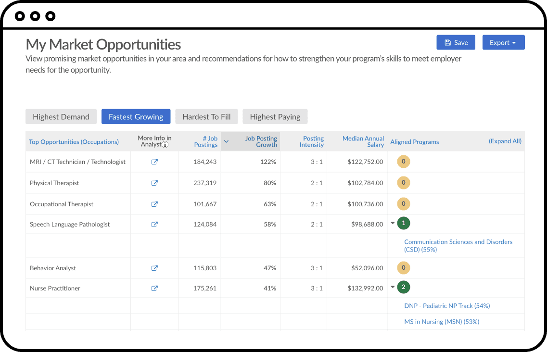Expand All aligned programs
This screenshot has width=547, height=352.
coord(505,141)
